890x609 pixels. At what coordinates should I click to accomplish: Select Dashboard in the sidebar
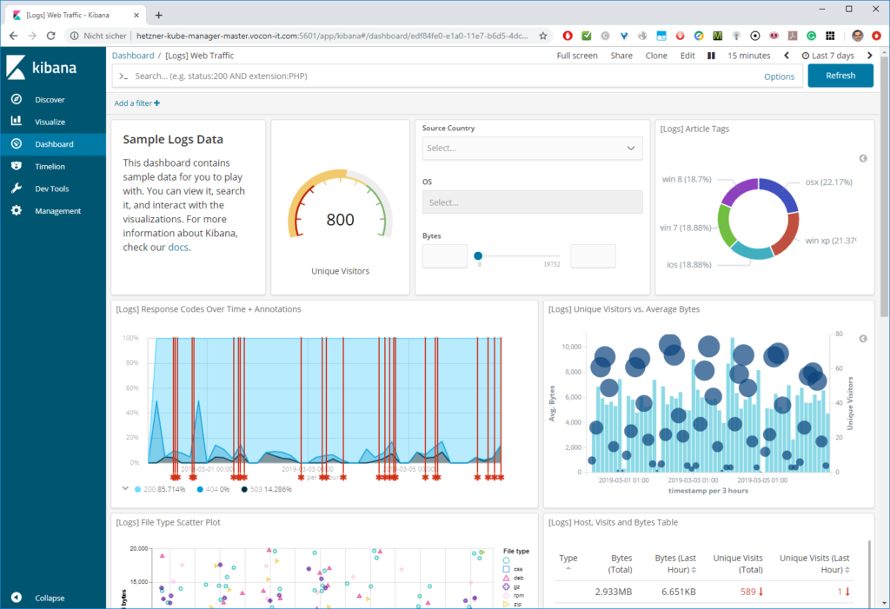click(53, 144)
